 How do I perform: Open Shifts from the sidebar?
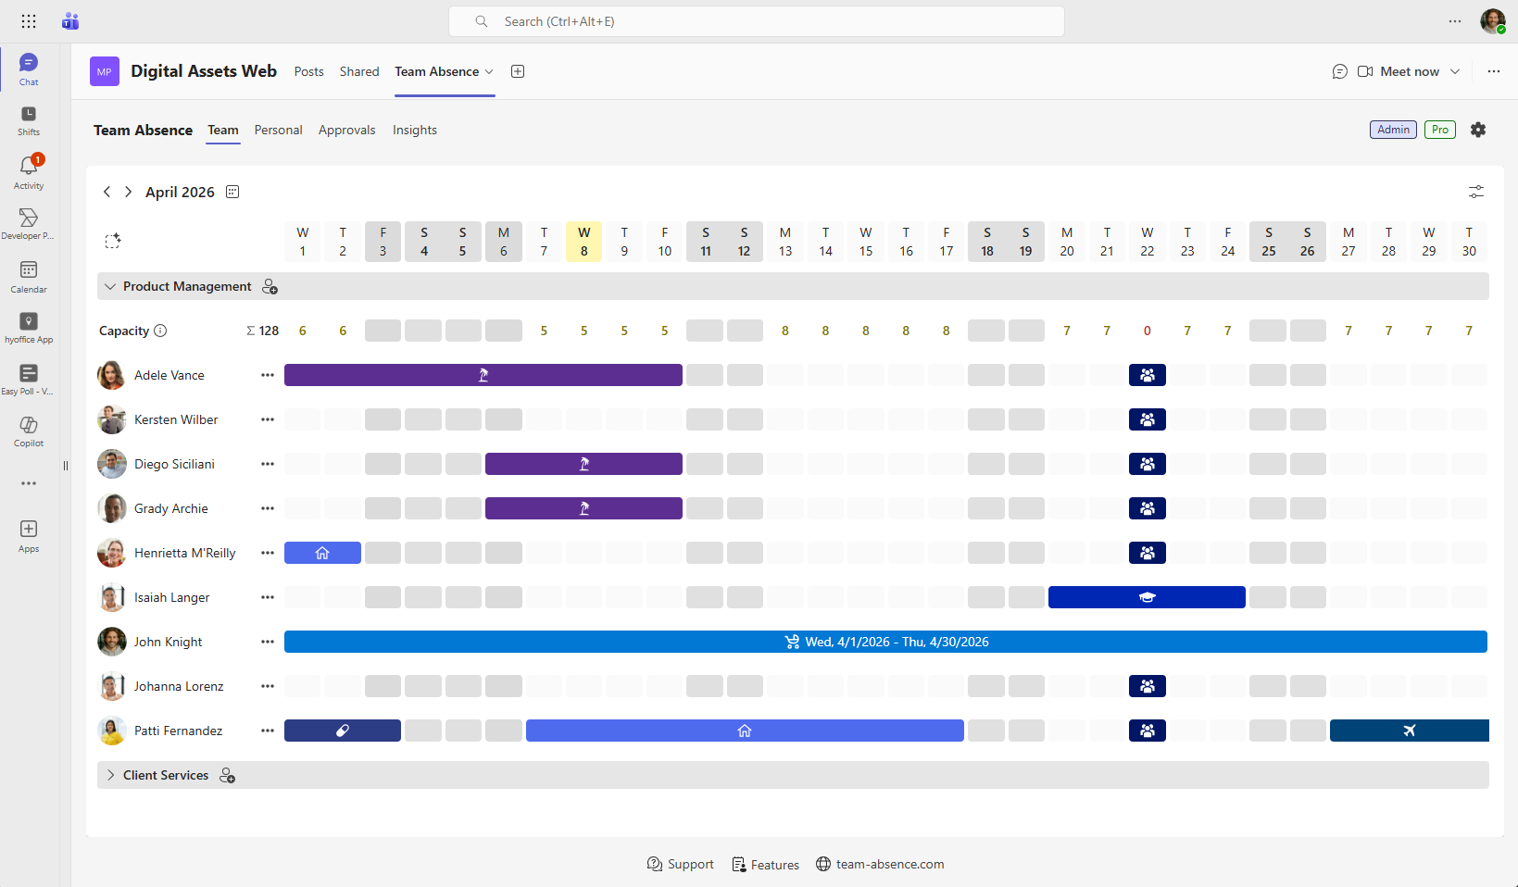pyautogui.click(x=28, y=119)
